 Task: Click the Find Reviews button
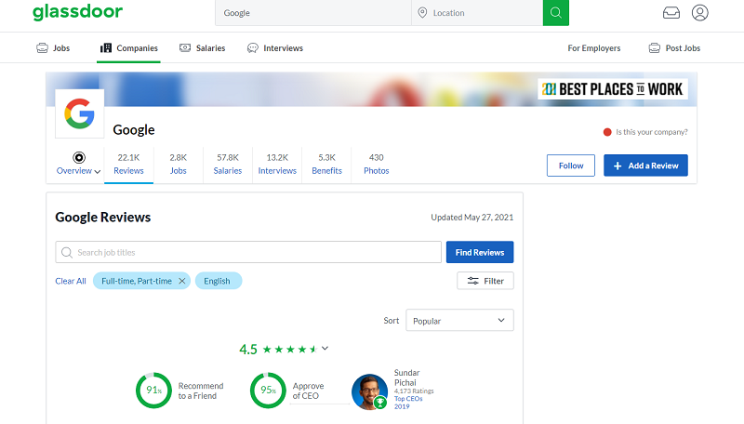tap(480, 252)
